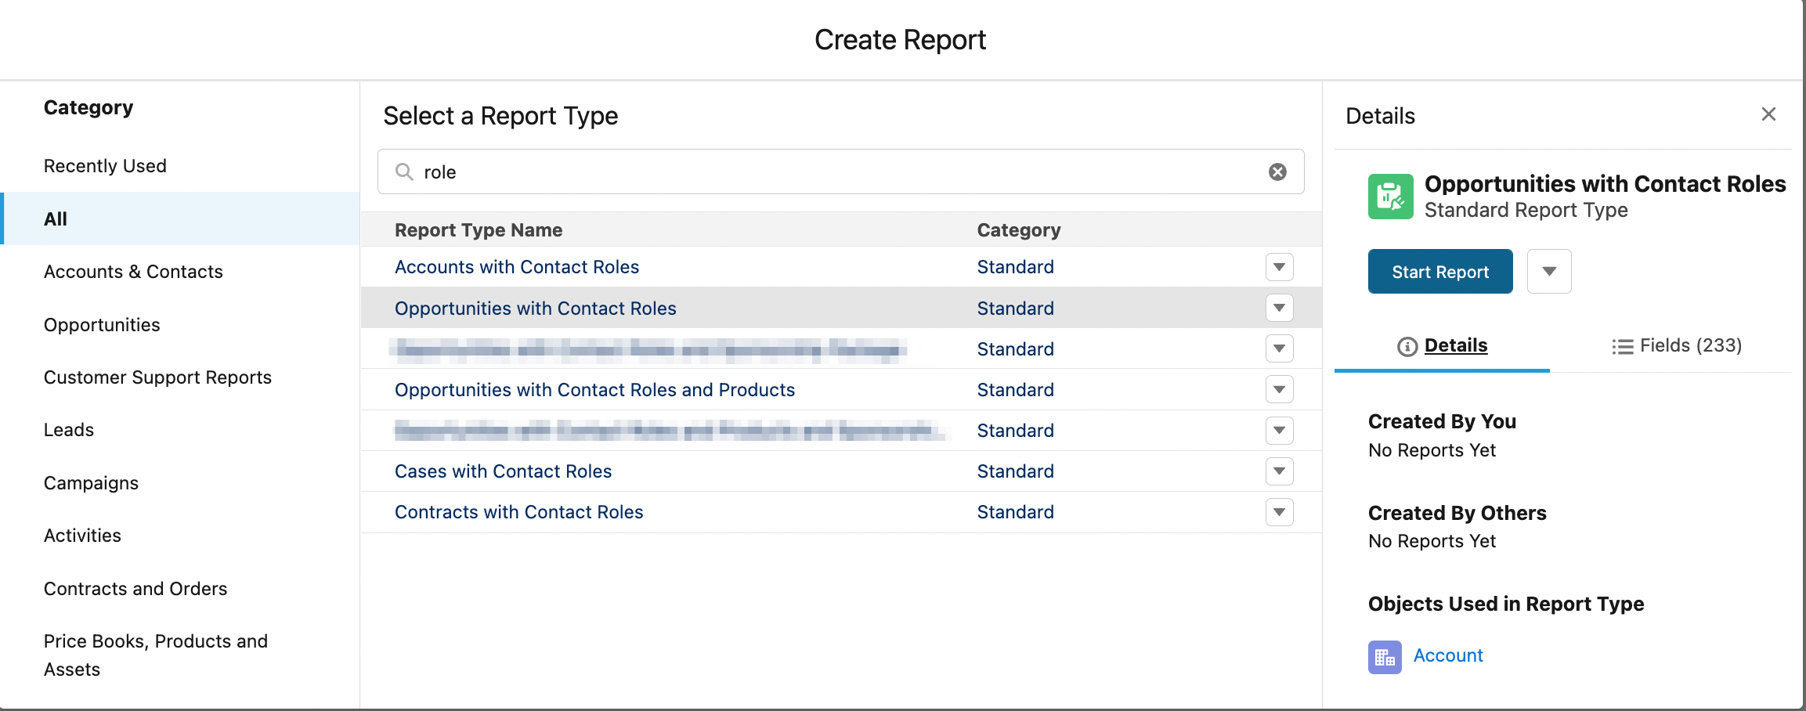Choose Accounts with Contact Roles report type
Viewport: 1806px width, 711px height.
(517, 267)
